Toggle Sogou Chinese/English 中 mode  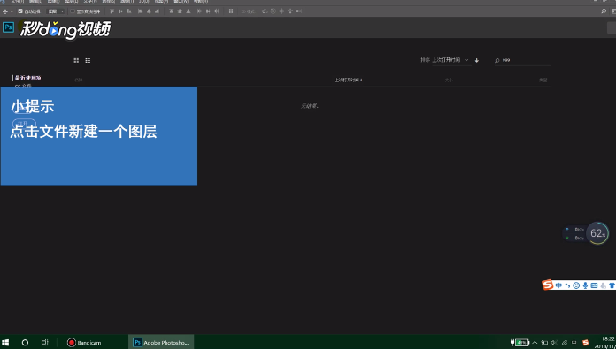point(558,285)
